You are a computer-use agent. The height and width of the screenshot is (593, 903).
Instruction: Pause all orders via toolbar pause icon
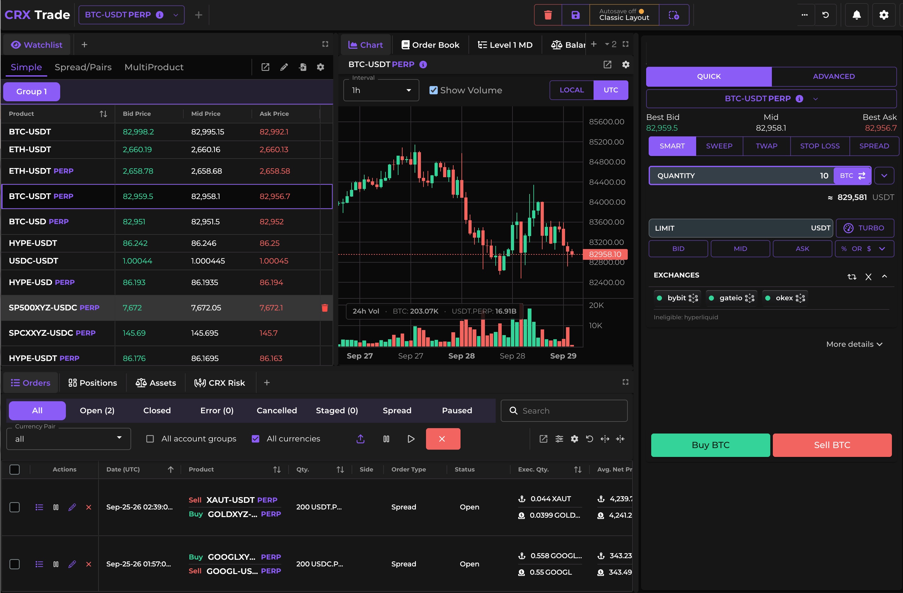tap(386, 439)
